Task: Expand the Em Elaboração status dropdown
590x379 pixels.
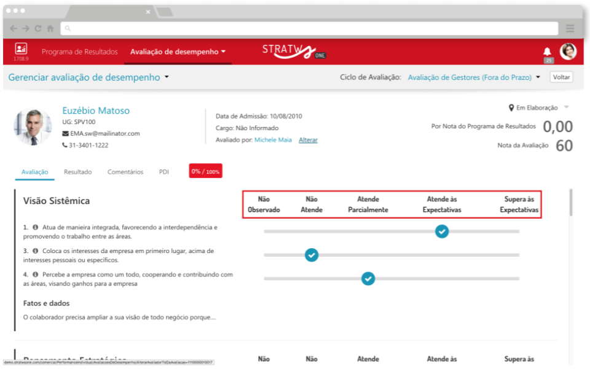Action: click(x=566, y=107)
